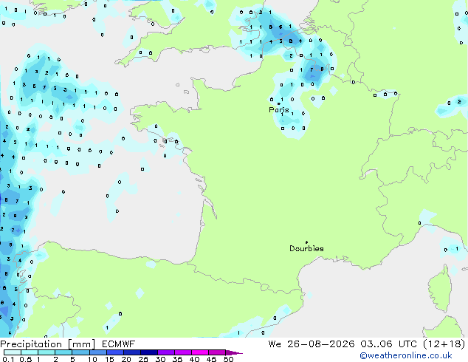The height and width of the screenshot is (362, 468).
Task: Click the 'ECMWF' model label
Action: coord(118,344)
